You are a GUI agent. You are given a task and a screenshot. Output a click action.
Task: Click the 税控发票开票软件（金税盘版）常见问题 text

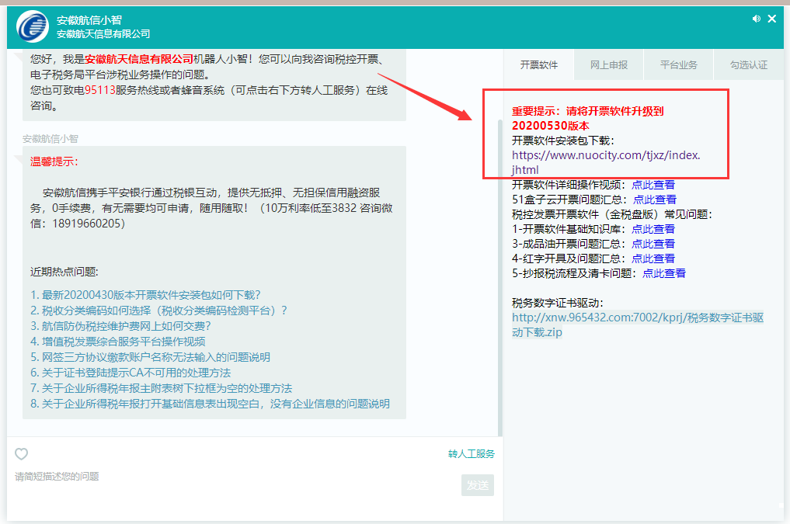[611, 214]
